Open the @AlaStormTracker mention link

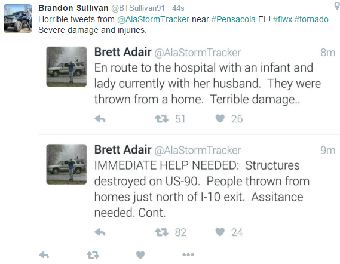click(154, 19)
